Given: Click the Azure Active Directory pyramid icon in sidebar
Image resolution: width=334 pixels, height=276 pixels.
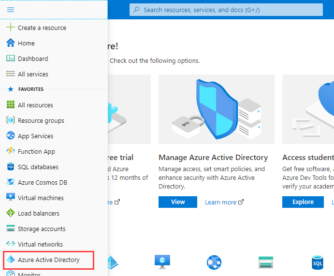Looking at the screenshot, I should coord(11,259).
